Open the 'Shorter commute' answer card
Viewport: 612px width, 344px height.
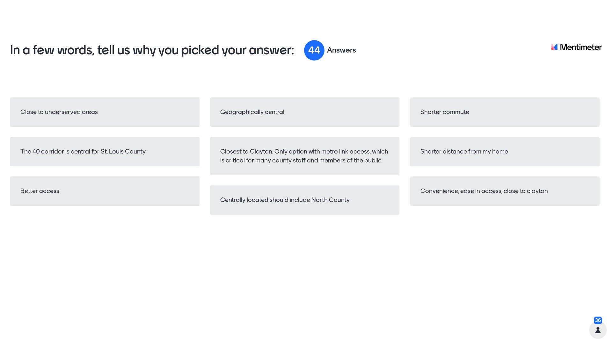pyautogui.click(x=505, y=112)
